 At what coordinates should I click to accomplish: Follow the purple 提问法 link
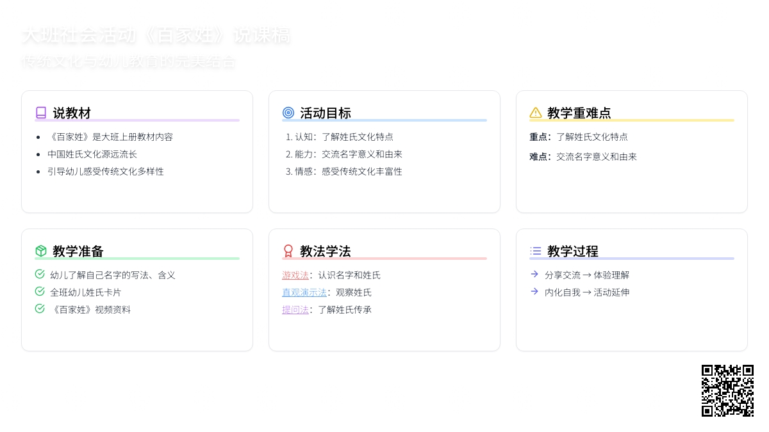click(x=295, y=310)
